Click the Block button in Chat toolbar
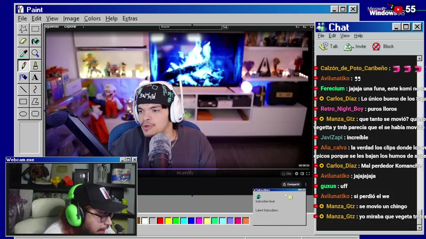Image resolution: width=426 pixels, height=239 pixels. (x=383, y=47)
